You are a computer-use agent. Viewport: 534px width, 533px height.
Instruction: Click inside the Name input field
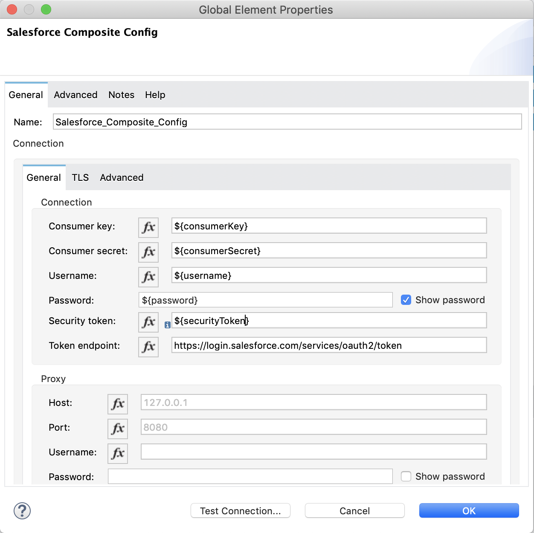pos(286,122)
